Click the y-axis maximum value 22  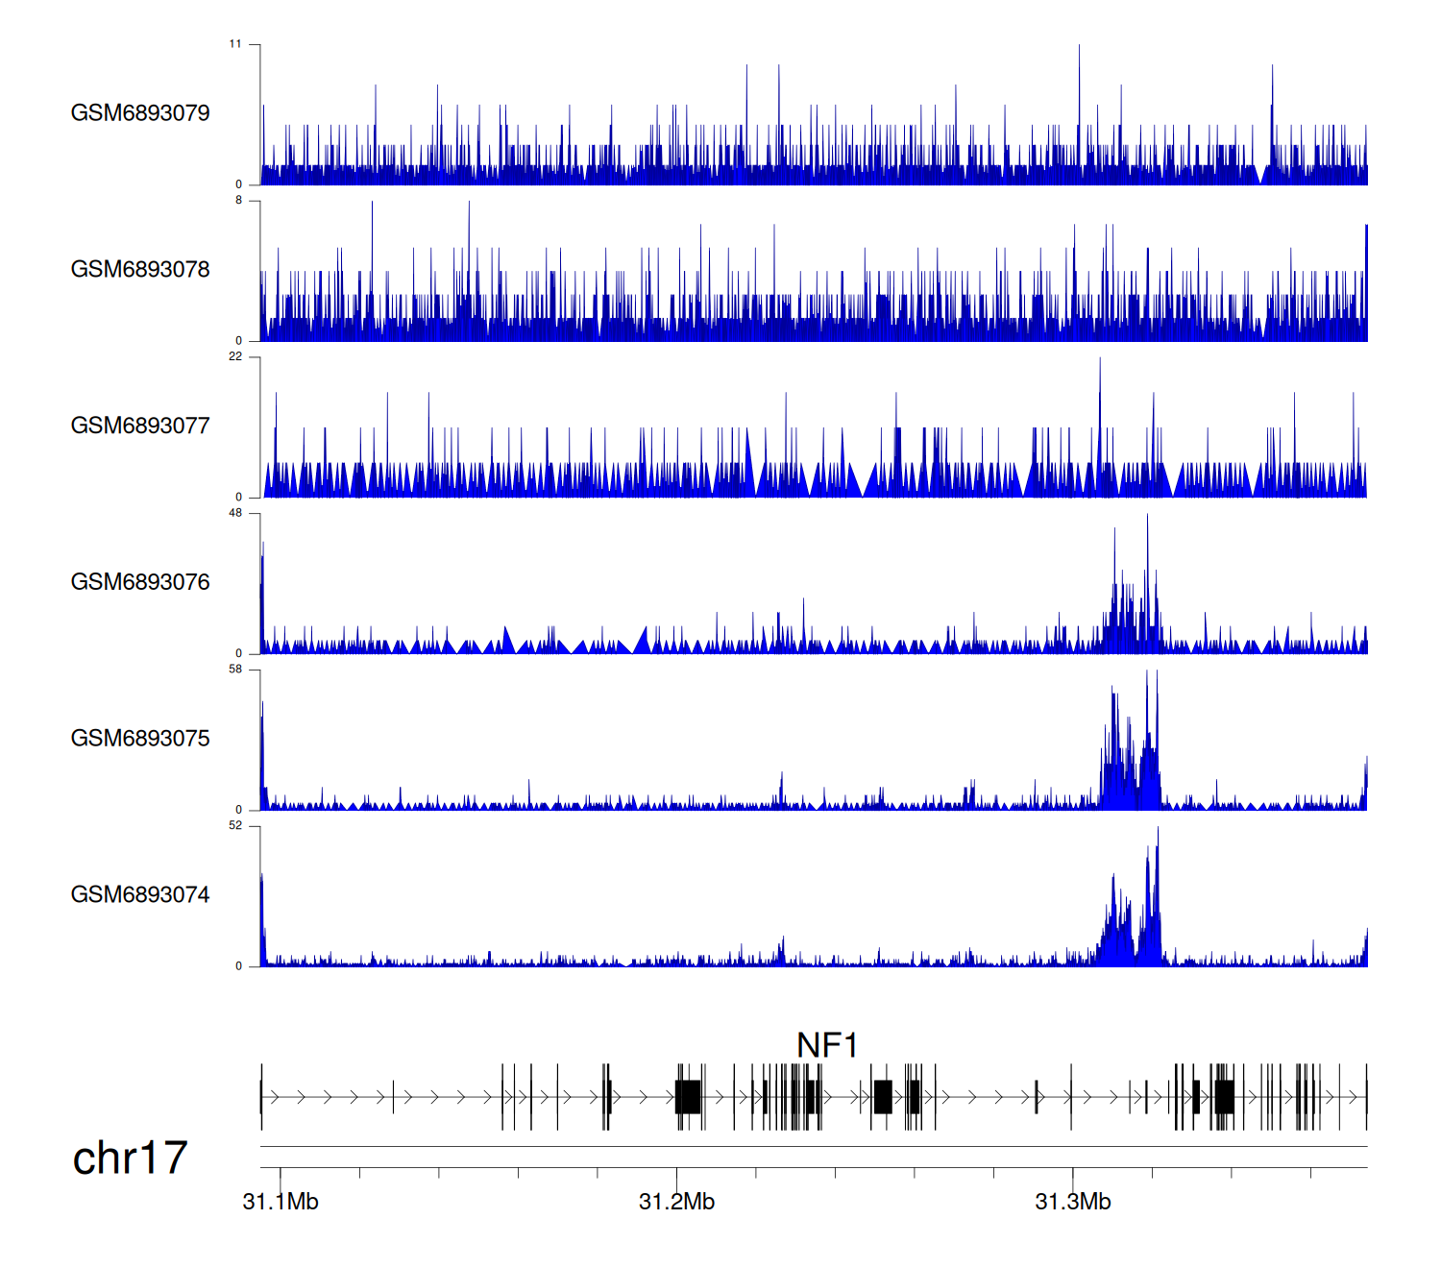click(235, 357)
